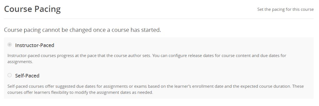Click the Self-paced courses description paragraph

[x=155, y=89]
